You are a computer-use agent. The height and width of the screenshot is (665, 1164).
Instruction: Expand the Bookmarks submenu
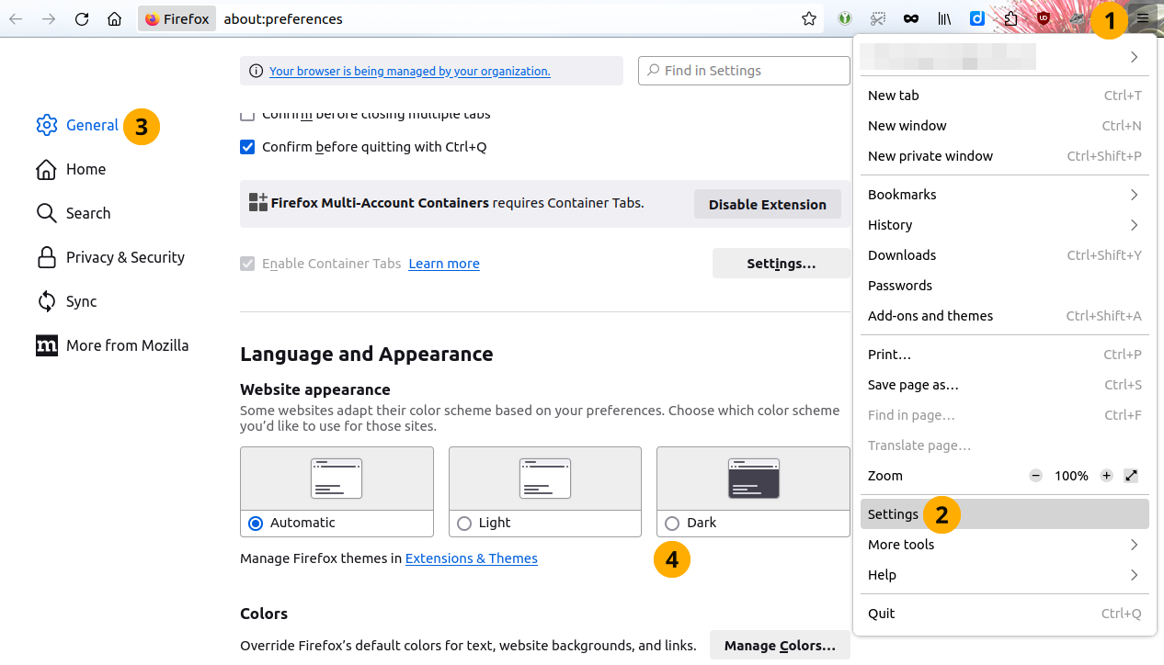point(1004,195)
